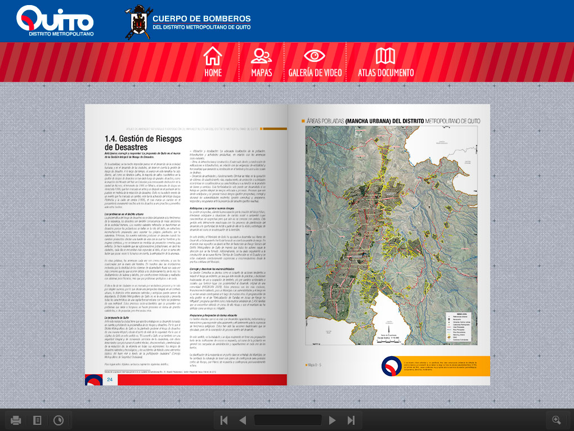The height and width of the screenshot is (431, 574).
Task: Click the clock icon in the bottom toolbar
Action: 59,420
